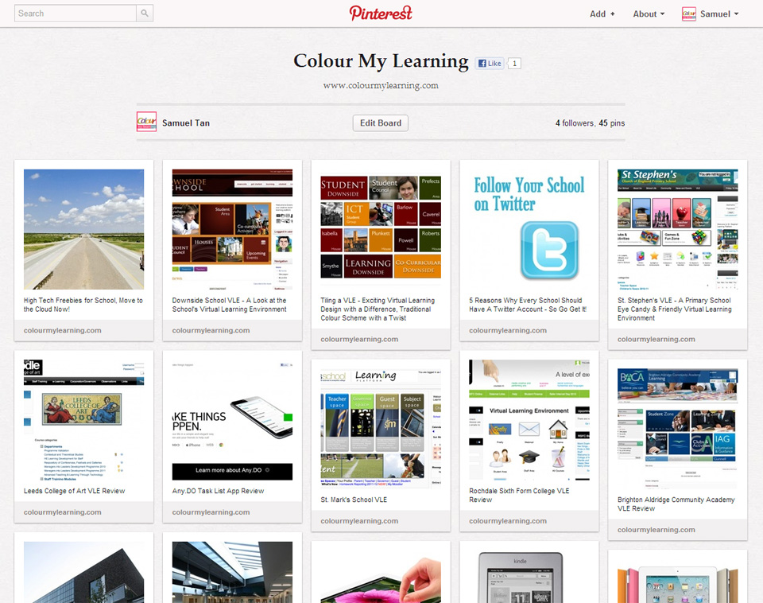
Task: Click the 45 pins count text
Action: (x=612, y=123)
